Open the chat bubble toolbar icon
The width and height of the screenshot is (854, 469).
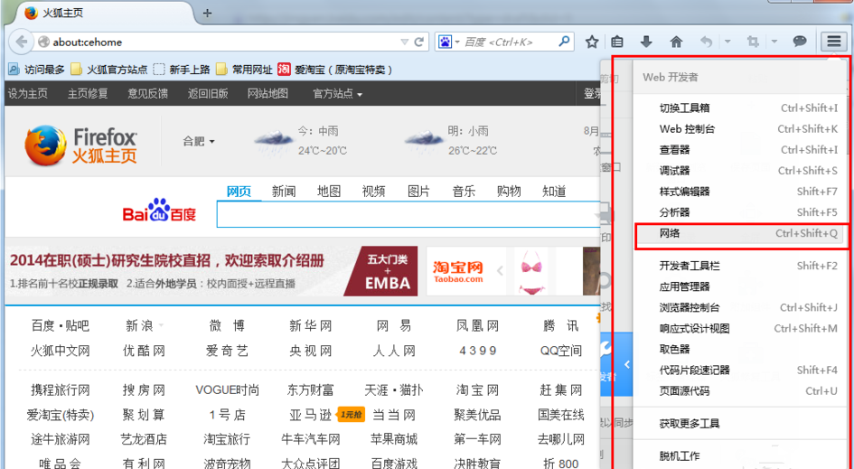(x=800, y=42)
